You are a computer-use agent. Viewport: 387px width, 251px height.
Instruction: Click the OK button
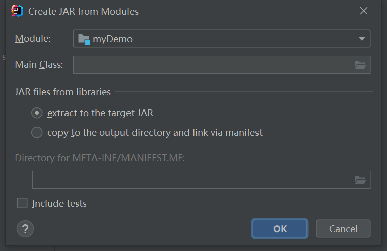click(x=280, y=229)
